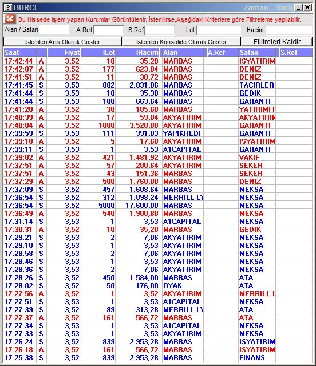Click the 17:28:36 time cell
The width and height of the screenshot is (316, 366).
click(19, 269)
